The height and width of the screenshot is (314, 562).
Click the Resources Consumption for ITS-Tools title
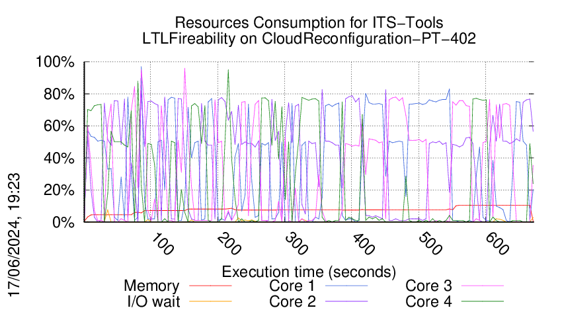coord(309,22)
